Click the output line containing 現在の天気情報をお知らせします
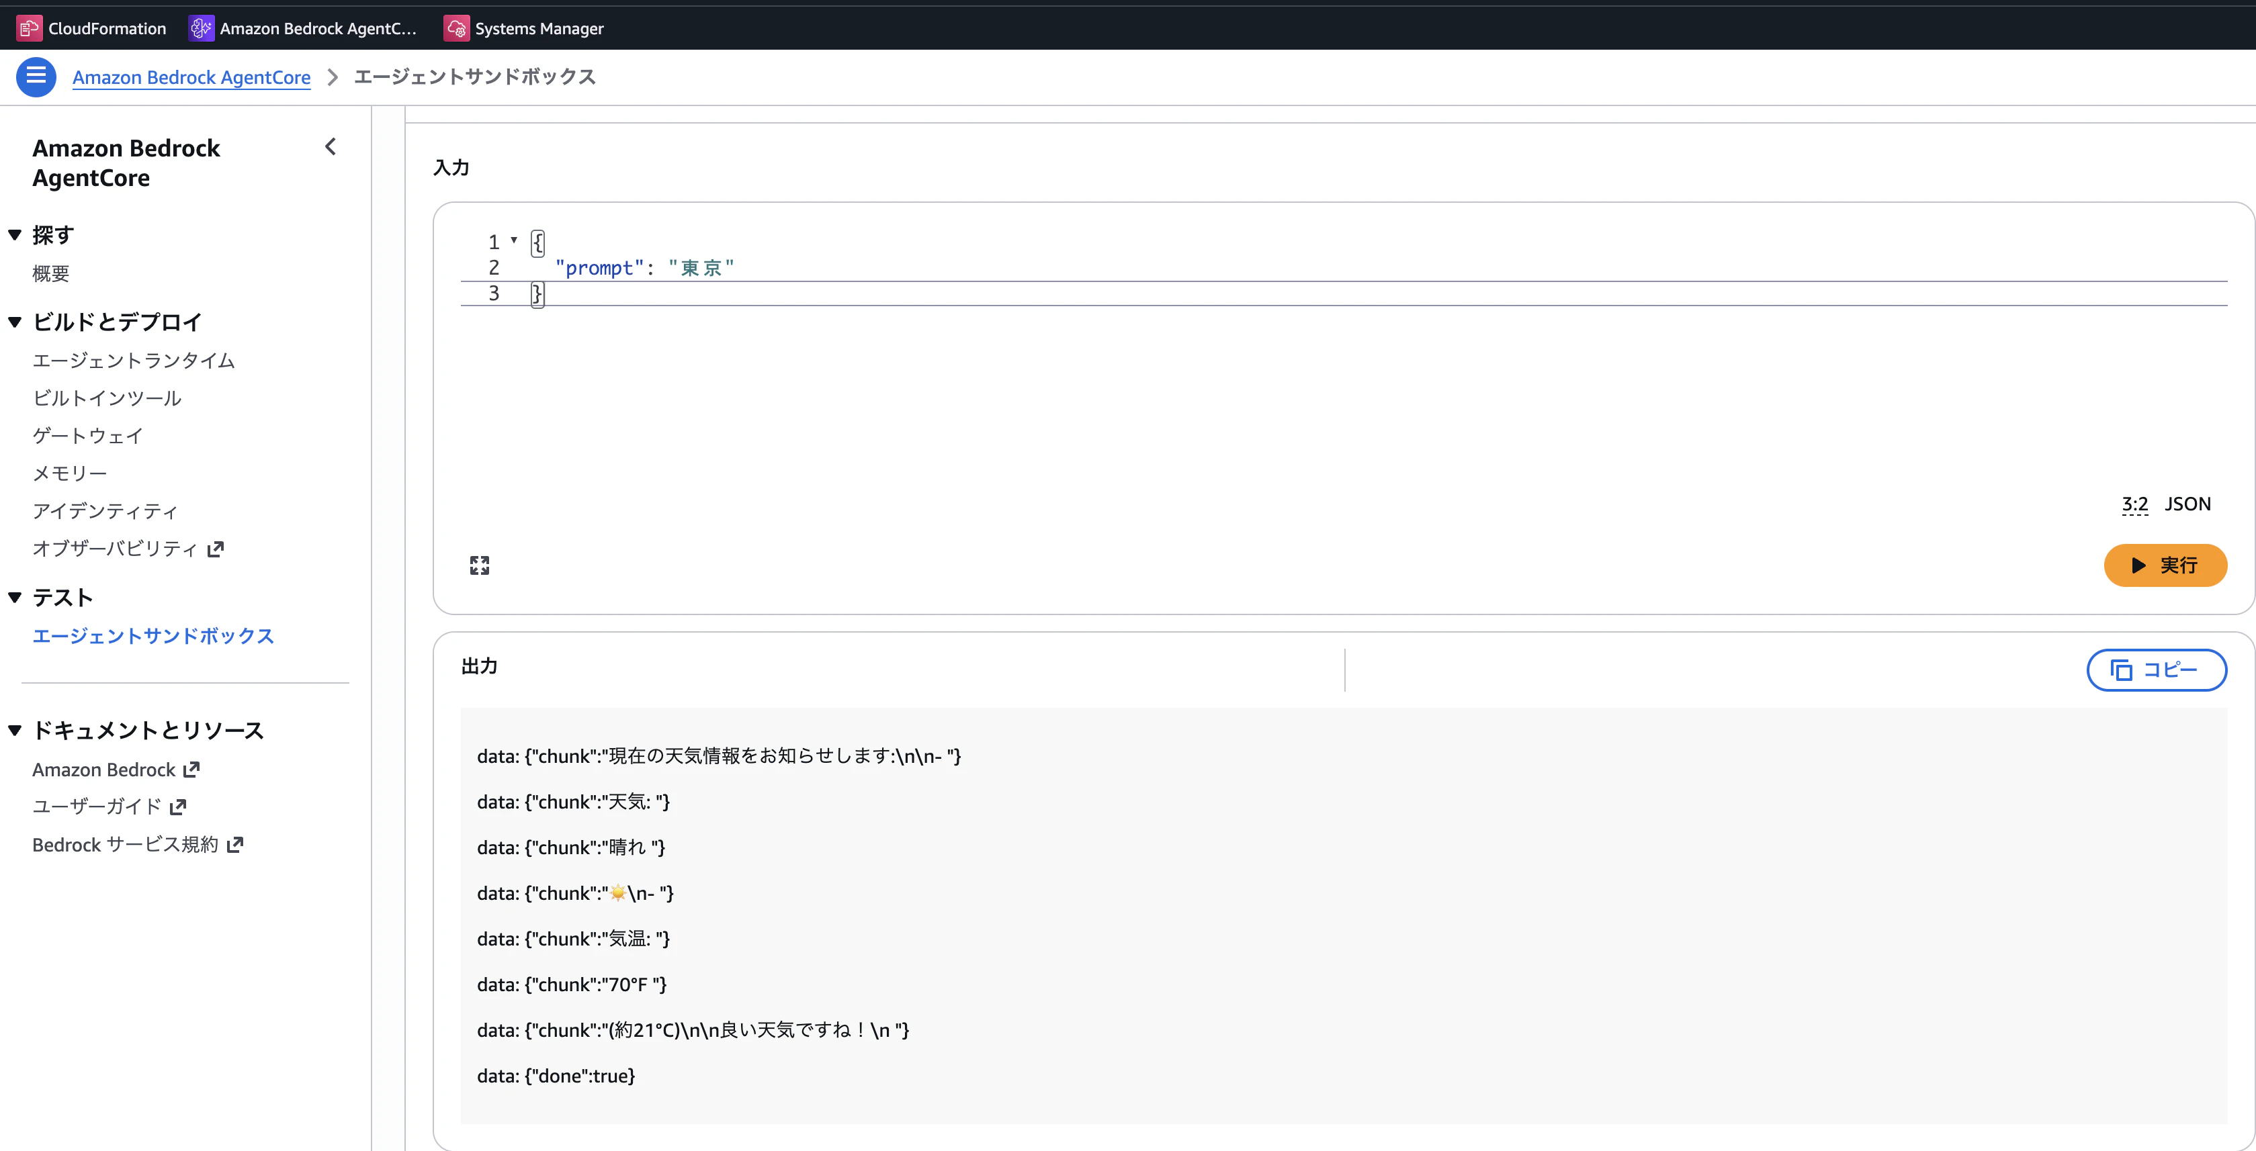 [719, 756]
